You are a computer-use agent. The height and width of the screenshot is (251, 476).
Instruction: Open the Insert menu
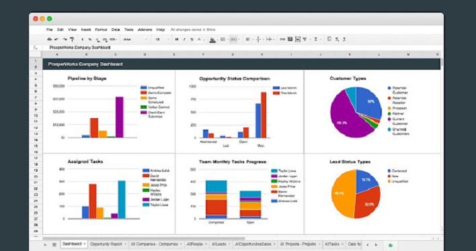click(86, 30)
